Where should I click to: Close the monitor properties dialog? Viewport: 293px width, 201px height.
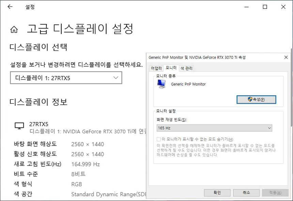[286, 57]
